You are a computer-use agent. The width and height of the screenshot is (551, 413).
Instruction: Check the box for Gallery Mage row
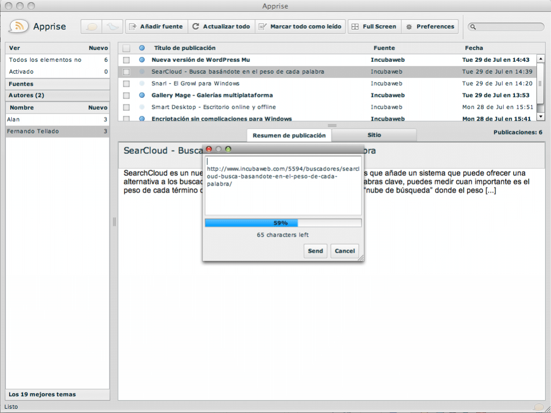126,96
